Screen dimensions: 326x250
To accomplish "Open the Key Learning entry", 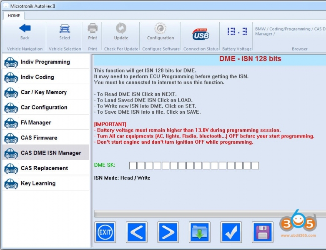I will point(45,183).
